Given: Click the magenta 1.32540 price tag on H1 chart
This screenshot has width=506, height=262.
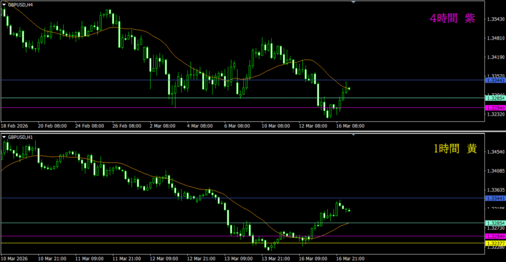Looking at the screenshot, I should click(x=495, y=236).
